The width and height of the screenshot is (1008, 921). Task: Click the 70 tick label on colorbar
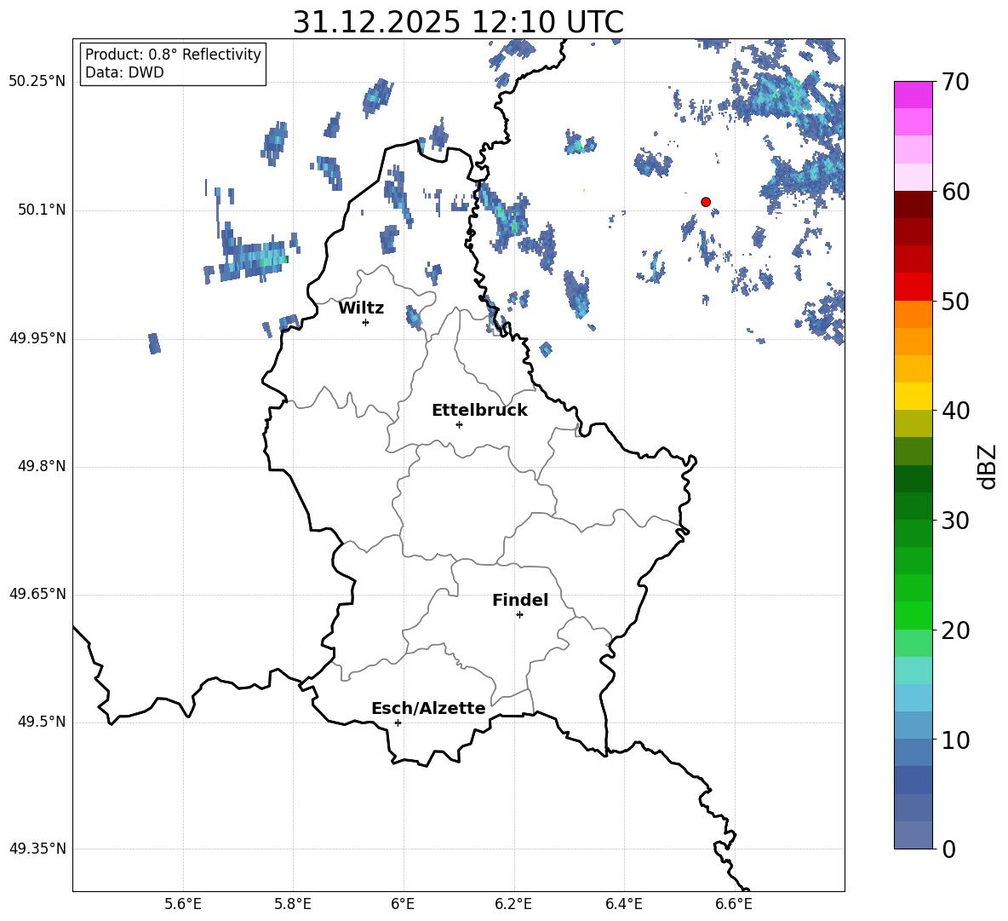pos(955,83)
